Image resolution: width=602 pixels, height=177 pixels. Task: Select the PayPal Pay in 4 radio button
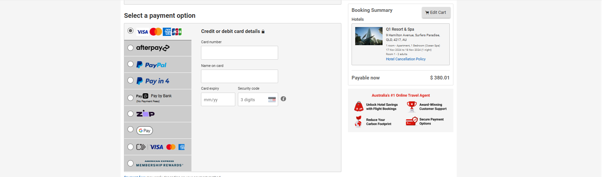pos(130,80)
